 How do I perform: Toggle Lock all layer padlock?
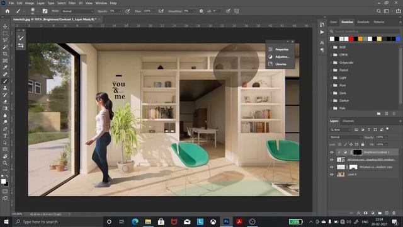[x=363, y=144]
